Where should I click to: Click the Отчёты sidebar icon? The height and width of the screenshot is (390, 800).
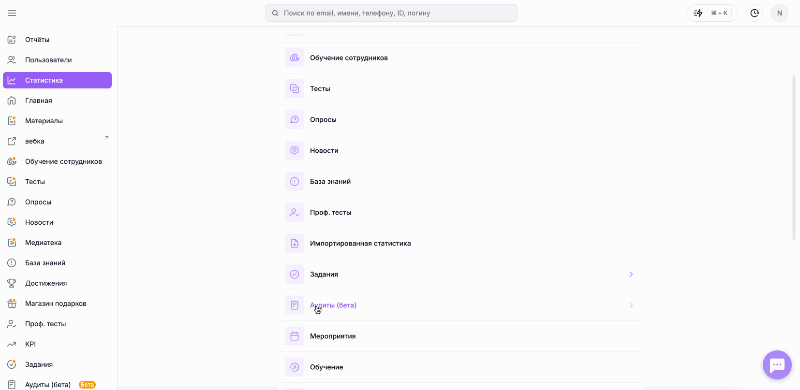click(12, 40)
